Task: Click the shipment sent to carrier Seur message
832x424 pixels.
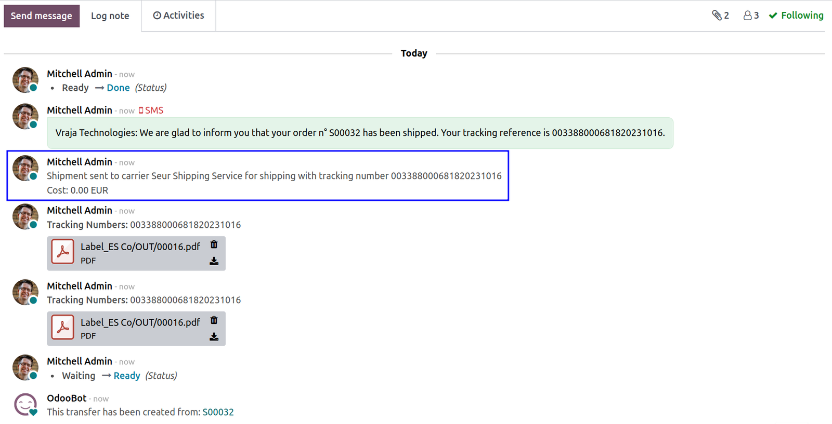Action: [x=274, y=176]
